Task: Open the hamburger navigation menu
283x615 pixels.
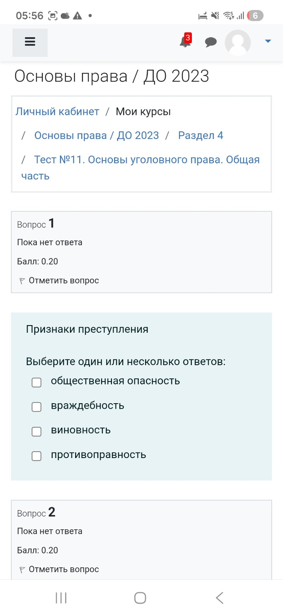Action: 30,42
